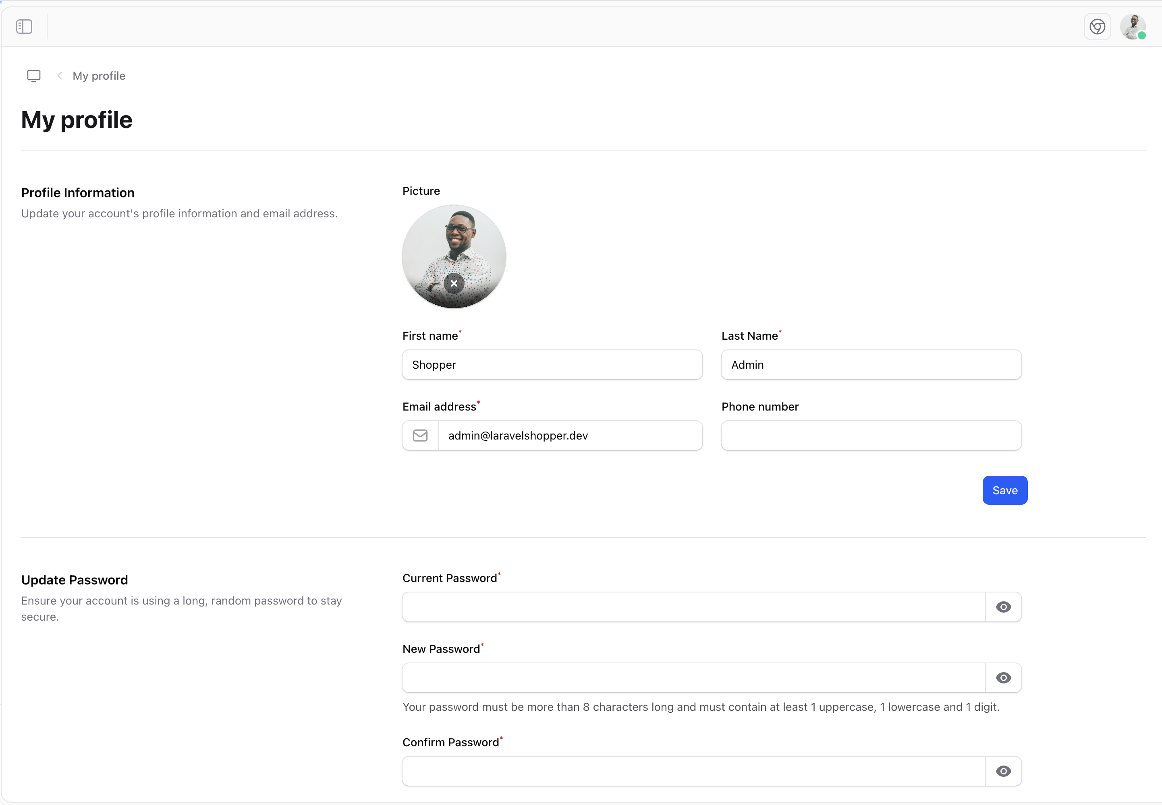Click the Phone number input field
This screenshot has height=805, width=1162.
870,435
